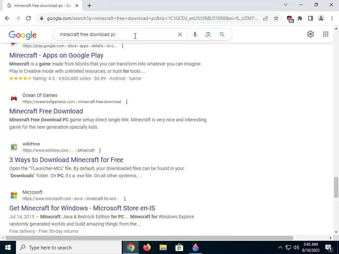Go back to the previous page
339x254 pixels.
coord(7,19)
